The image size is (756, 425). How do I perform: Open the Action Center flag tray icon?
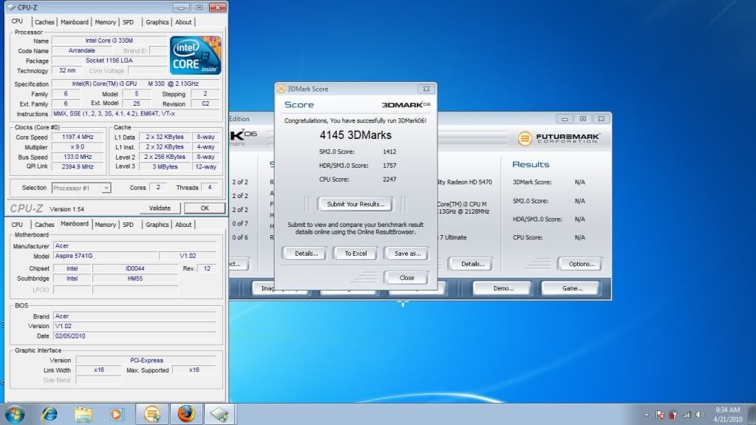660,415
